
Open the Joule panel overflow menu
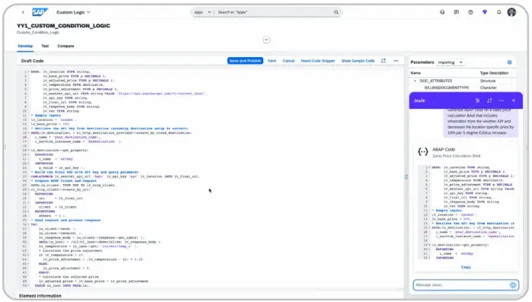pos(502,100)
